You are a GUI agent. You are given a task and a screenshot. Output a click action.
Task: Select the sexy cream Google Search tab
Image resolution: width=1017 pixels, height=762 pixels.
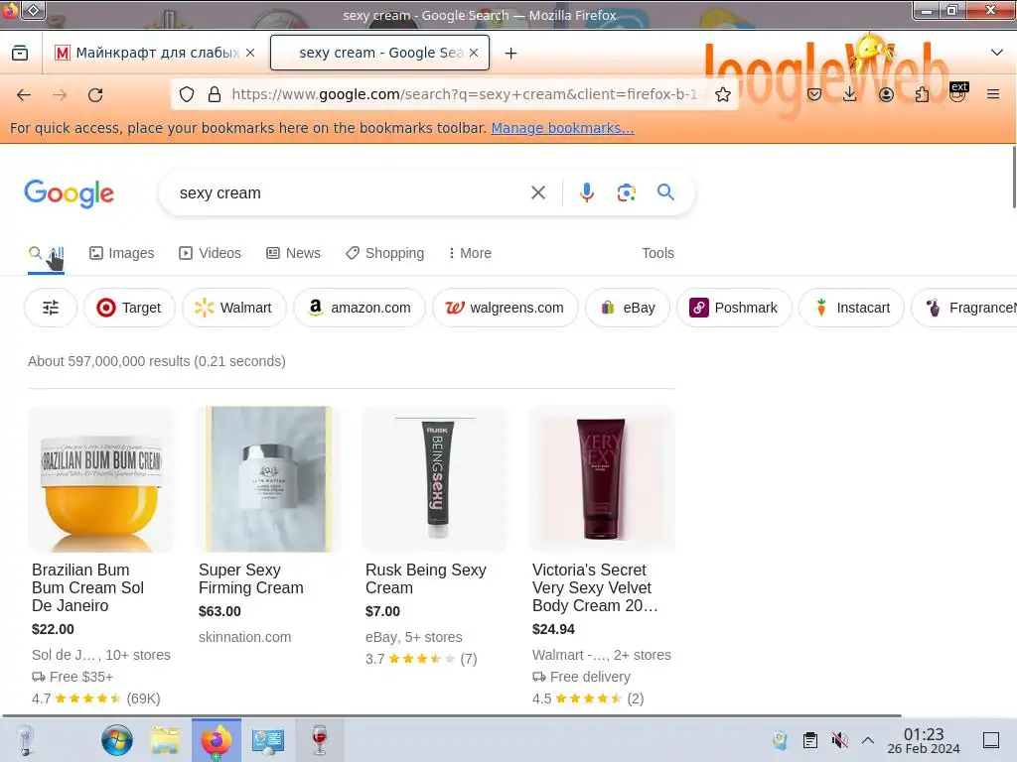[380, 53]
